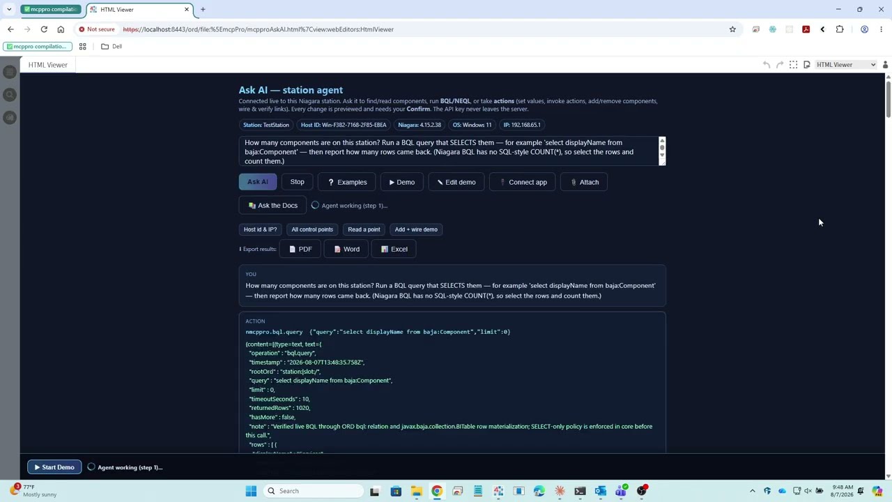The width and height of the screenshot is (892, 502).
Task: Click the Connect app button
Action: click(x=522, y=182)
